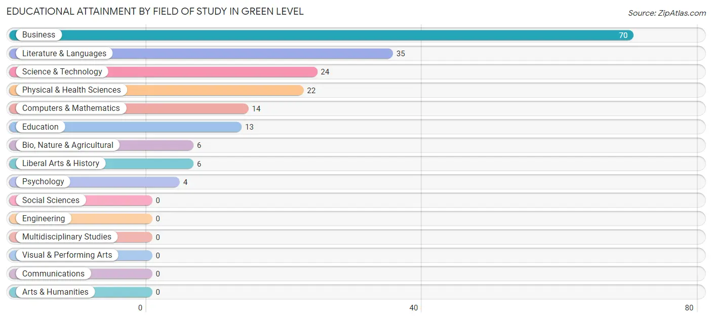This screenshot has height=320, width=712.
Task: Click the Physical & Health Sciences label
Action: click(x=71, y=90)
